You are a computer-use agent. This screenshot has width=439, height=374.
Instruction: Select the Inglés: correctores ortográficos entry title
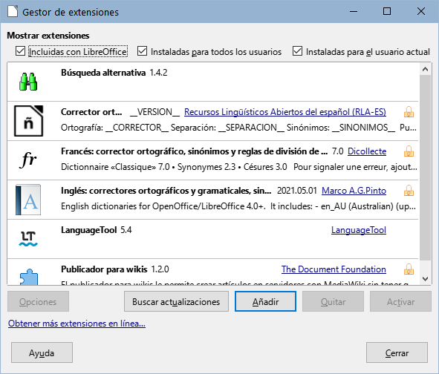point(166,191)
